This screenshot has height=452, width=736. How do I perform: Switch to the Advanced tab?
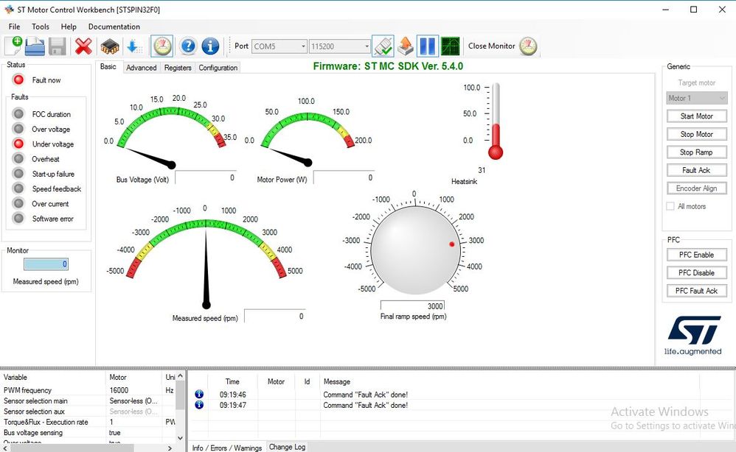tap(142, 68)
